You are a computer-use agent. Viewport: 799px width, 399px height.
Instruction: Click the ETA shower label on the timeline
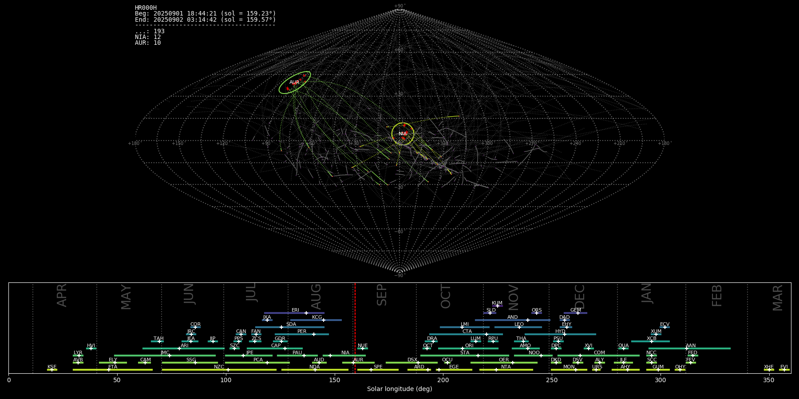pos(113,367)
